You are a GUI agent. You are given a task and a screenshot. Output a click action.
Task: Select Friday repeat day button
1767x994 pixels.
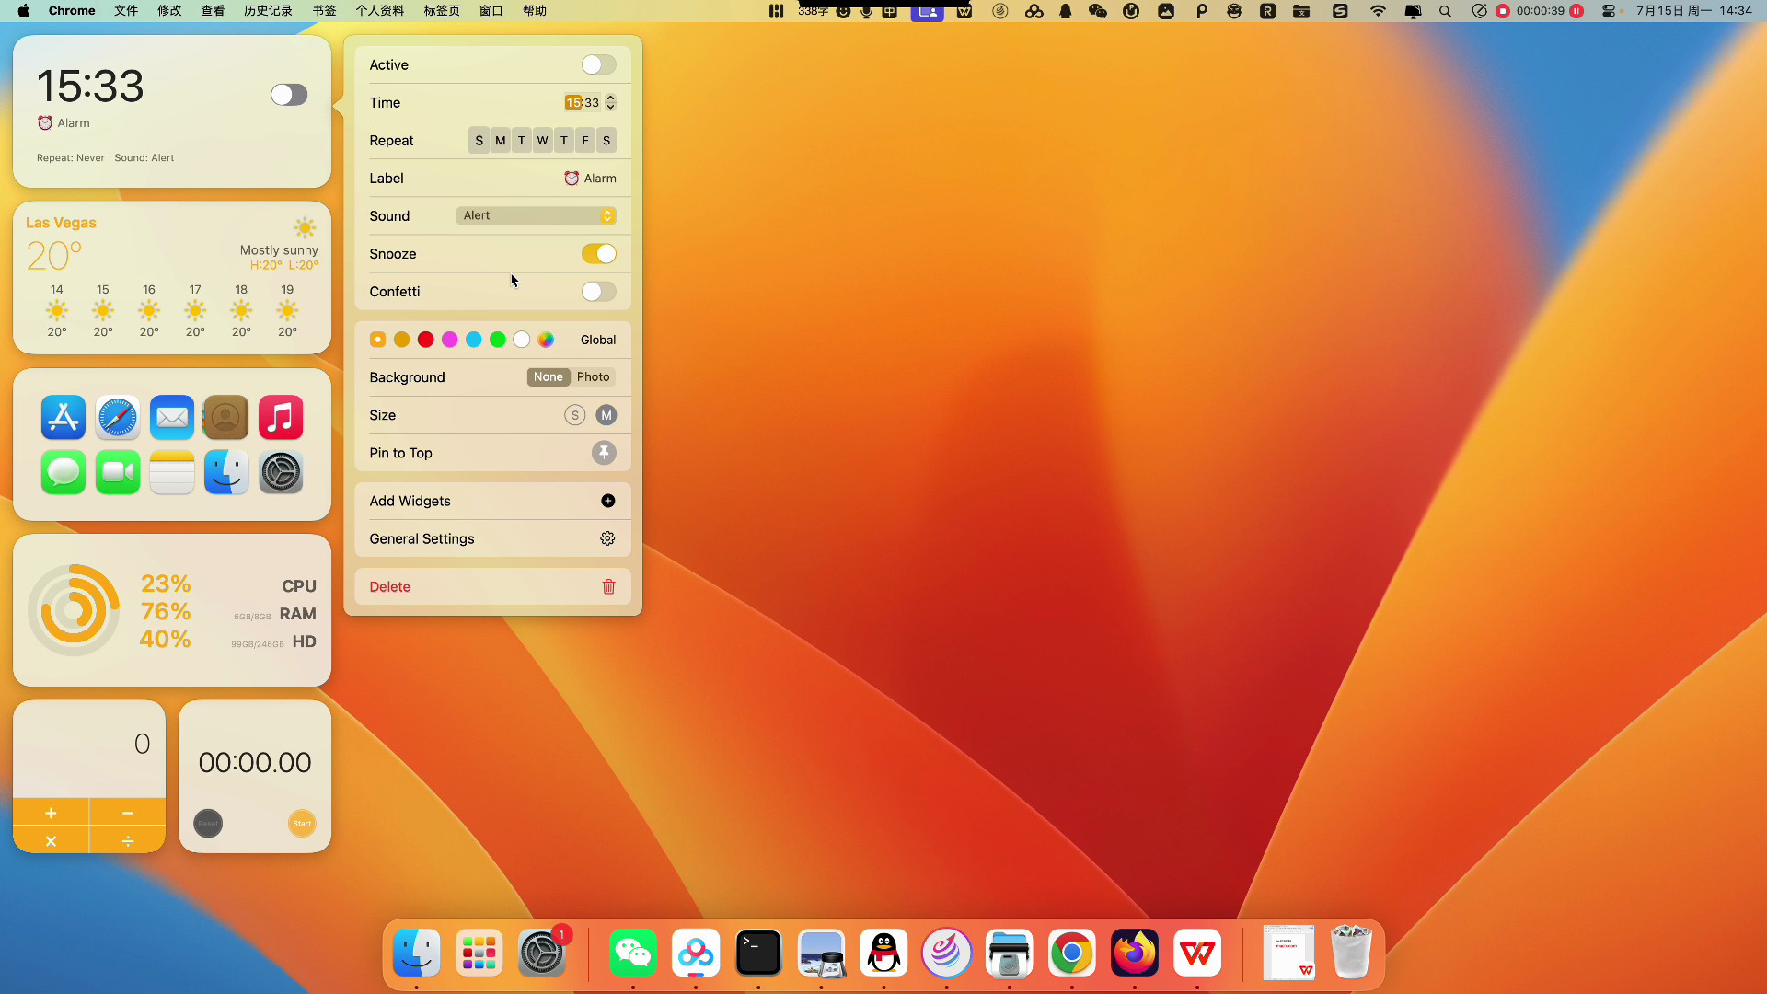[585, 140]
